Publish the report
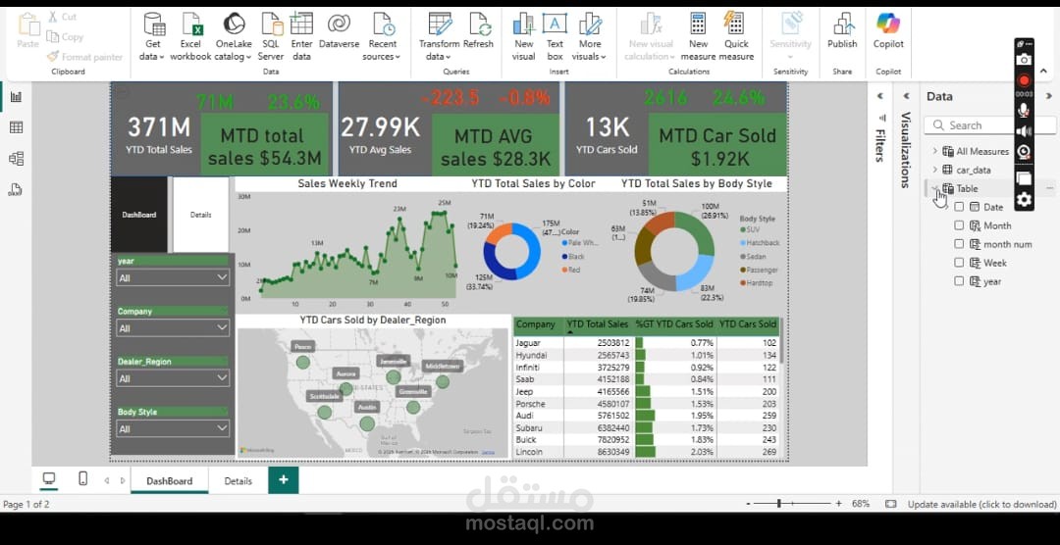The height and width of the screenshot is (545, 1060). [x=842, y=31]
